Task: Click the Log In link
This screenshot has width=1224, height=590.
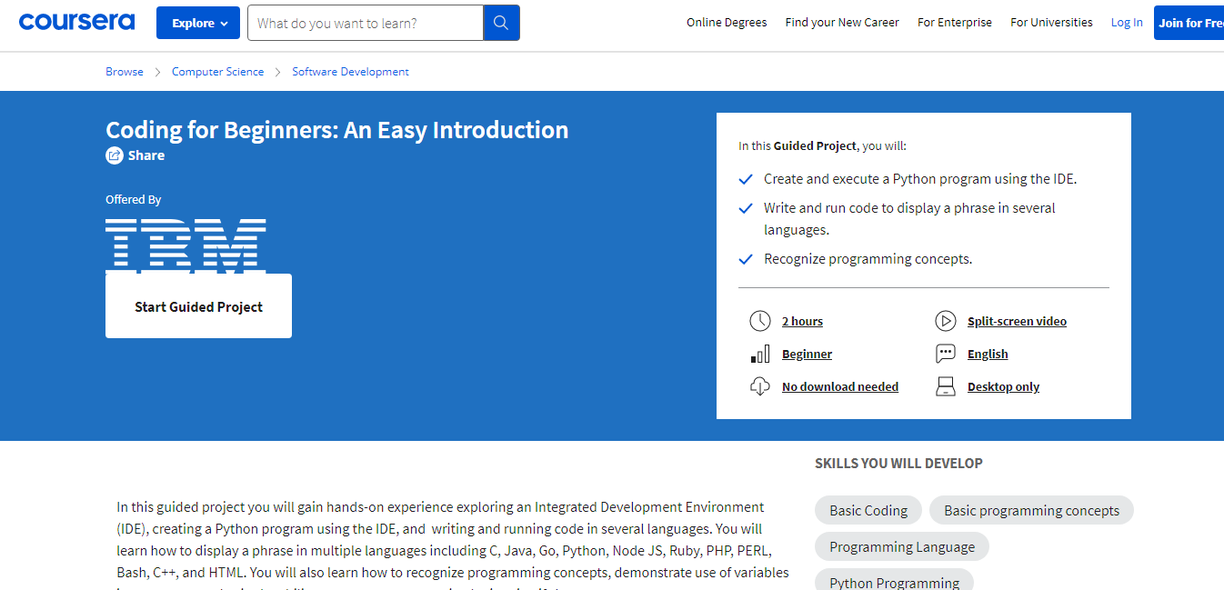Action: (1127, 22)
